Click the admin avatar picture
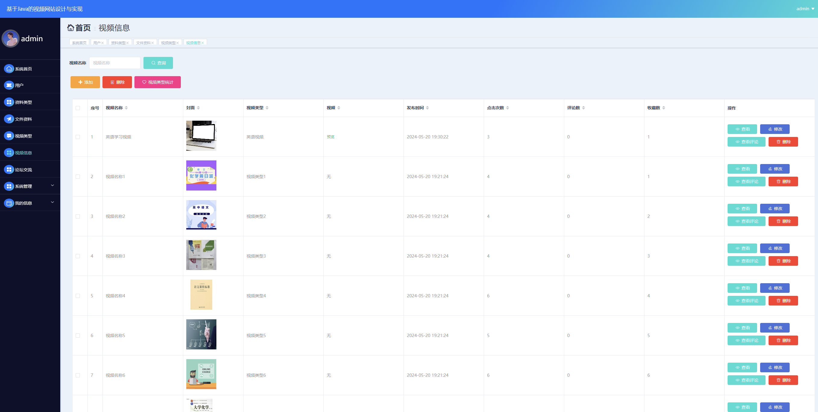 click(x=11, y=39)
